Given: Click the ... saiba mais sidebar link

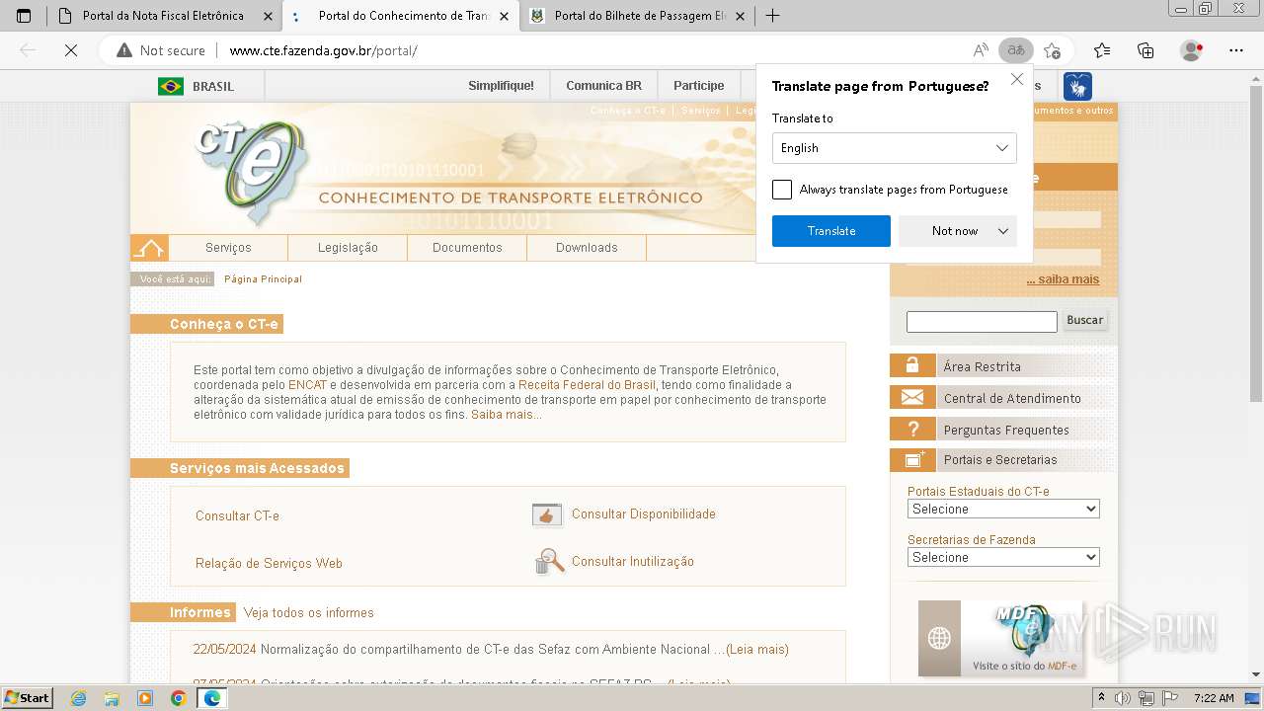Looking at the screenshot, I should click(1063, 279).
